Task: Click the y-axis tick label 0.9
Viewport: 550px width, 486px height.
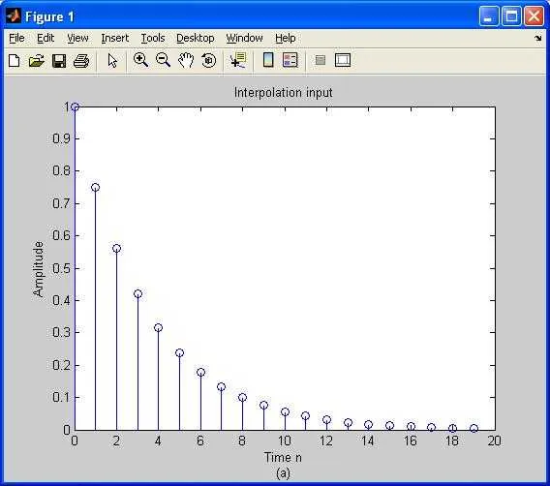Action: (61, 138)
